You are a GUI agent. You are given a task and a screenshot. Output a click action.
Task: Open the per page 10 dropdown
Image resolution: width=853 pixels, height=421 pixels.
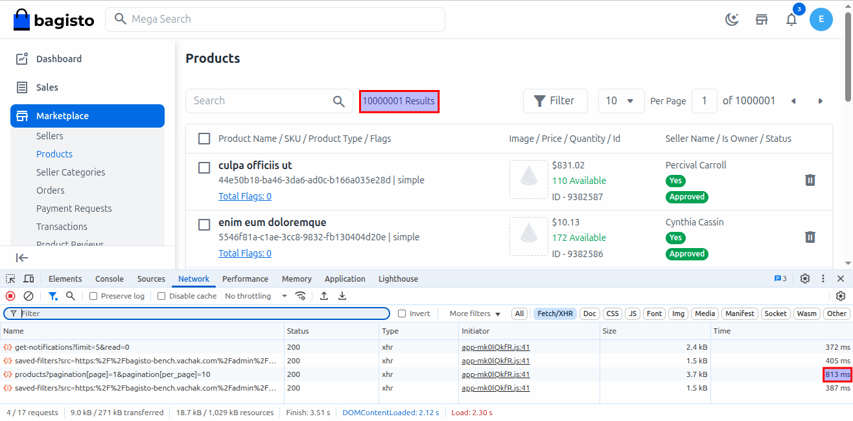pyautogui.click(x=621, y=101)
